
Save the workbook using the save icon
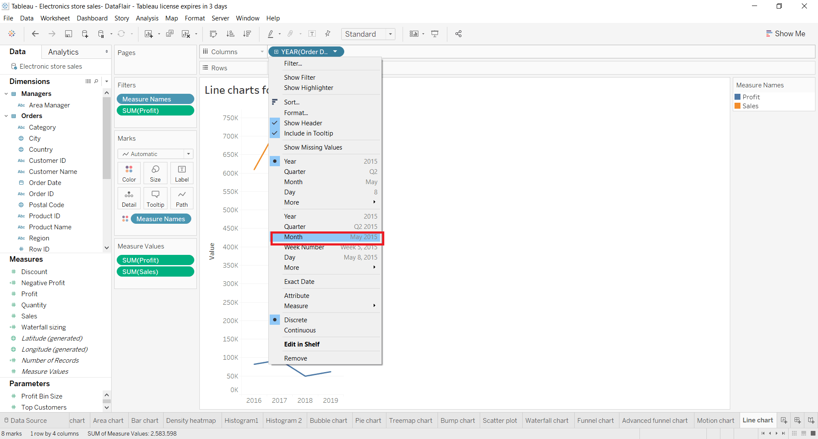coord(68,34)
